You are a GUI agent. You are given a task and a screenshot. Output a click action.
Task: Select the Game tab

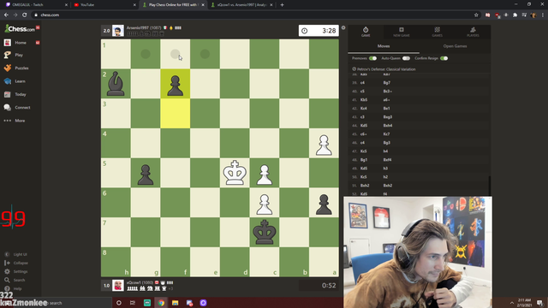coord(366,32)
